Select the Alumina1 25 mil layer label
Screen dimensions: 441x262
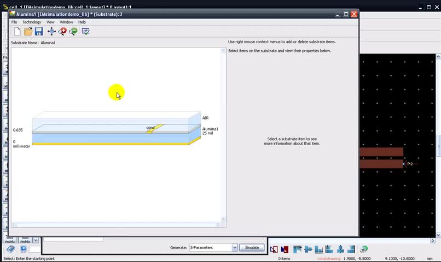pyautogui.click(x=210, y=131)
